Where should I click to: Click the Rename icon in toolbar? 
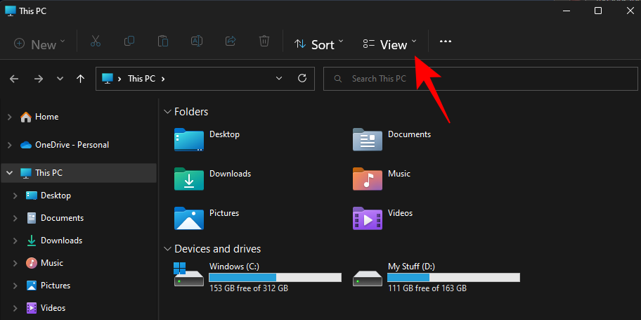(x=197, y=41)
